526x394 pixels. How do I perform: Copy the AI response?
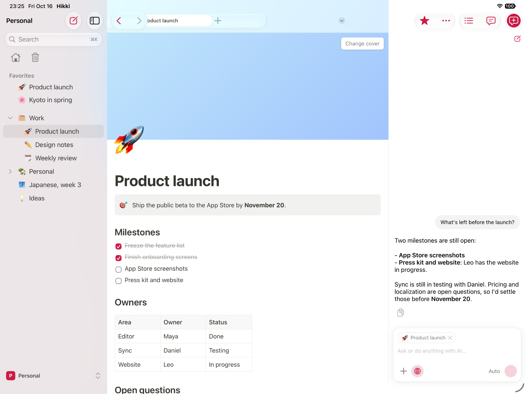[x=400, y=312]
